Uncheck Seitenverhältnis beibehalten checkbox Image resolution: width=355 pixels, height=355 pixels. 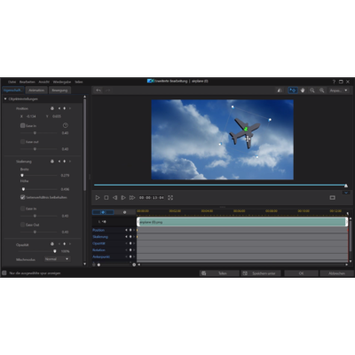pyautogui.click(x=22, y=197)
